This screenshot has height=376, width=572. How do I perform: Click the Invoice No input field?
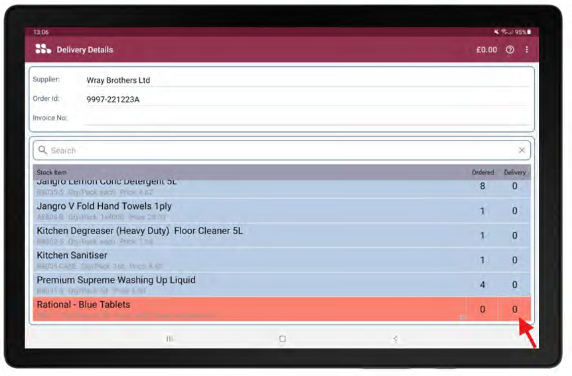(x=307, y=118)
